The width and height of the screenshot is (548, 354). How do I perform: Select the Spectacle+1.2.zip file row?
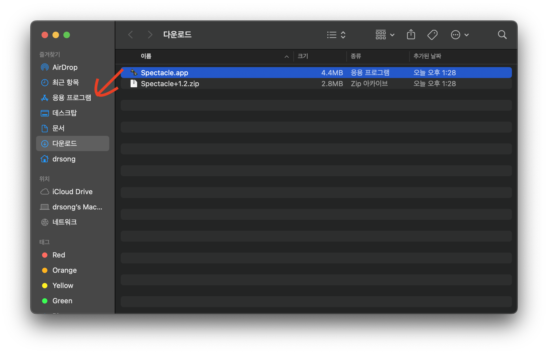(170, 83)
